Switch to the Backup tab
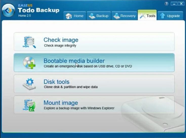Screen dimensions: 186x138 point(99,16)
